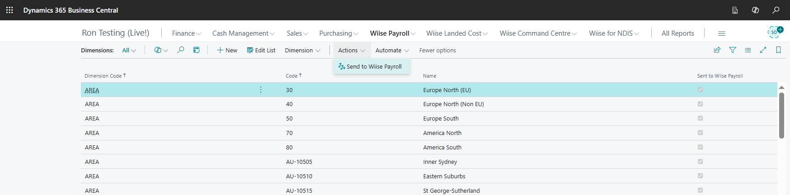790x195 pixels.
Task: Select Fewer options
Action: tap(437, 50)
